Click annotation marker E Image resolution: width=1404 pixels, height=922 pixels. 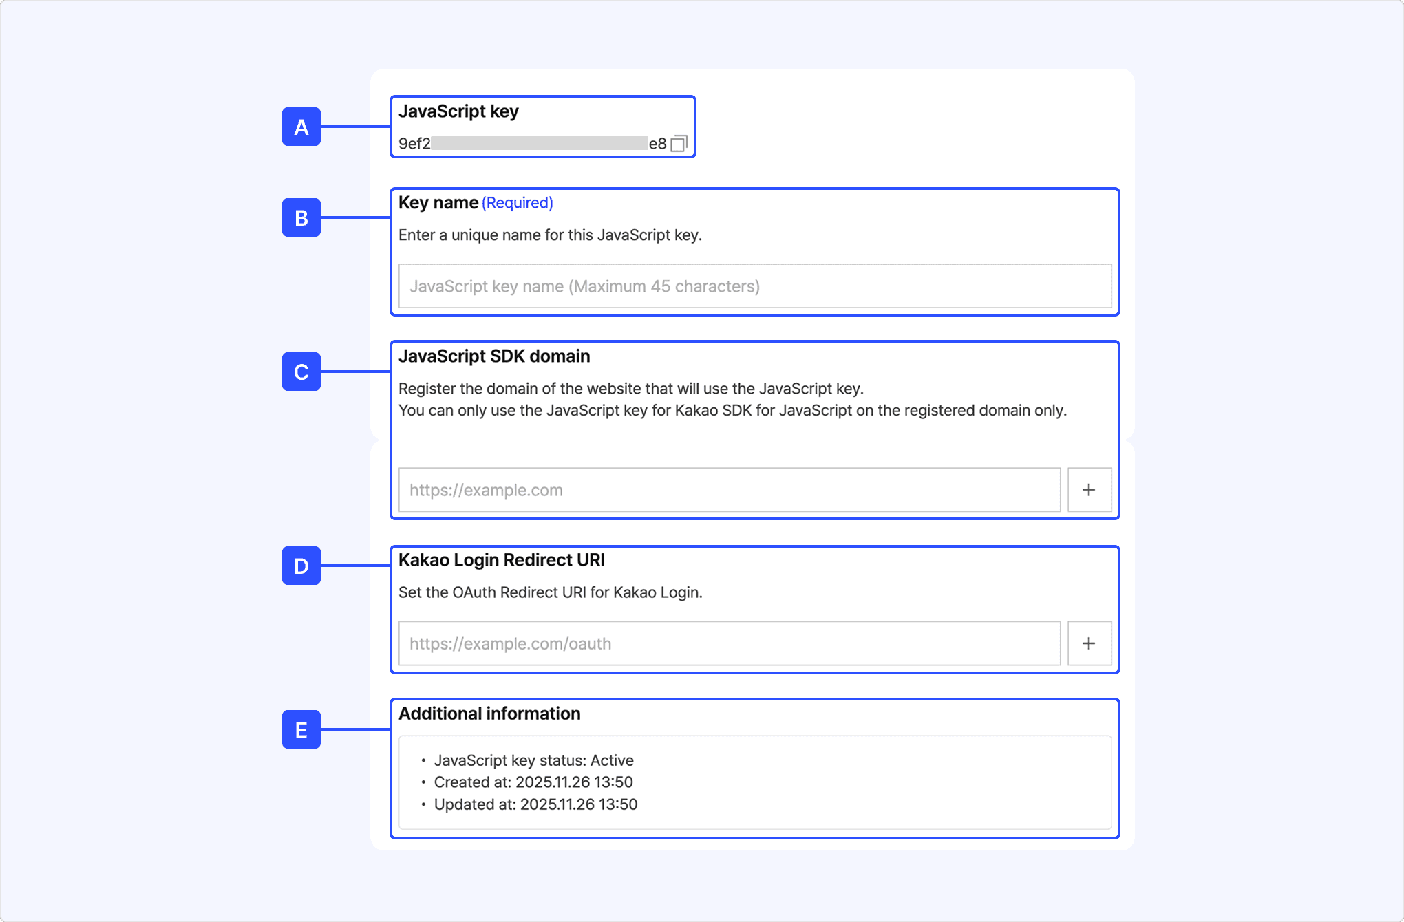301,729
